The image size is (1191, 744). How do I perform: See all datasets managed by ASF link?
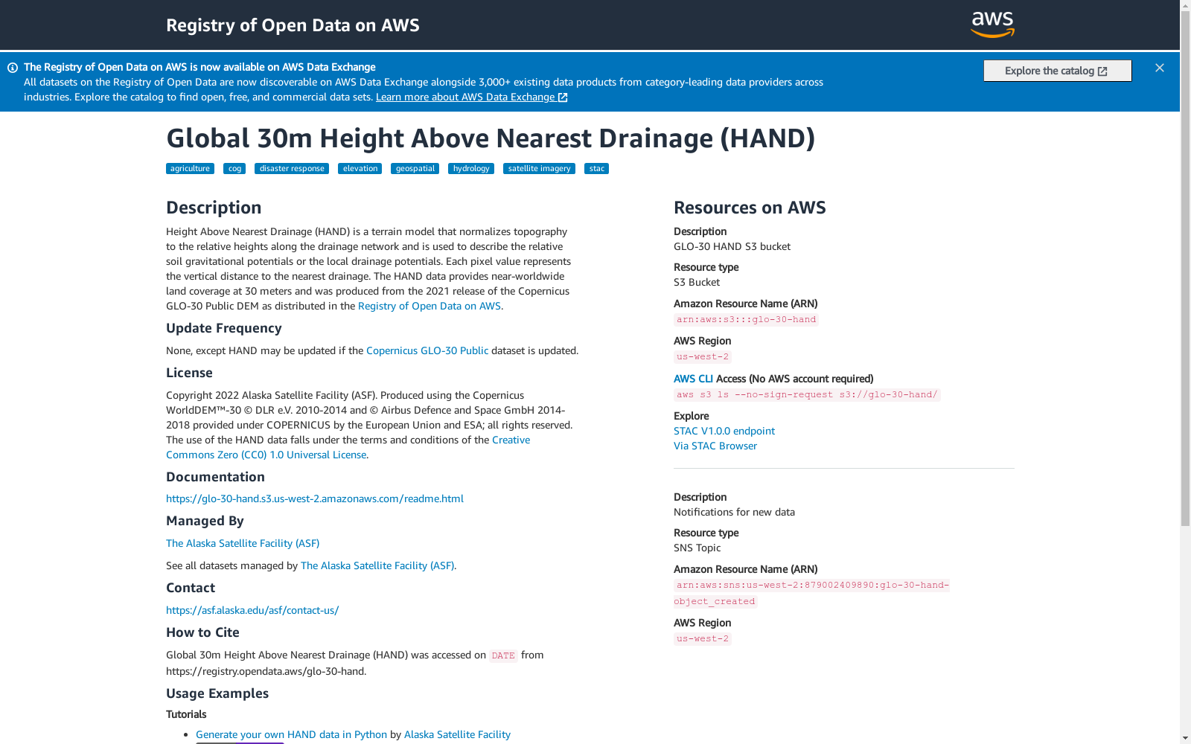click(377, 565)
